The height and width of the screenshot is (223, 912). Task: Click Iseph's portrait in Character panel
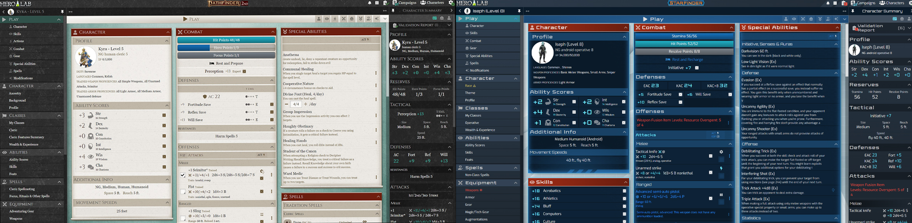coord(542,53)
